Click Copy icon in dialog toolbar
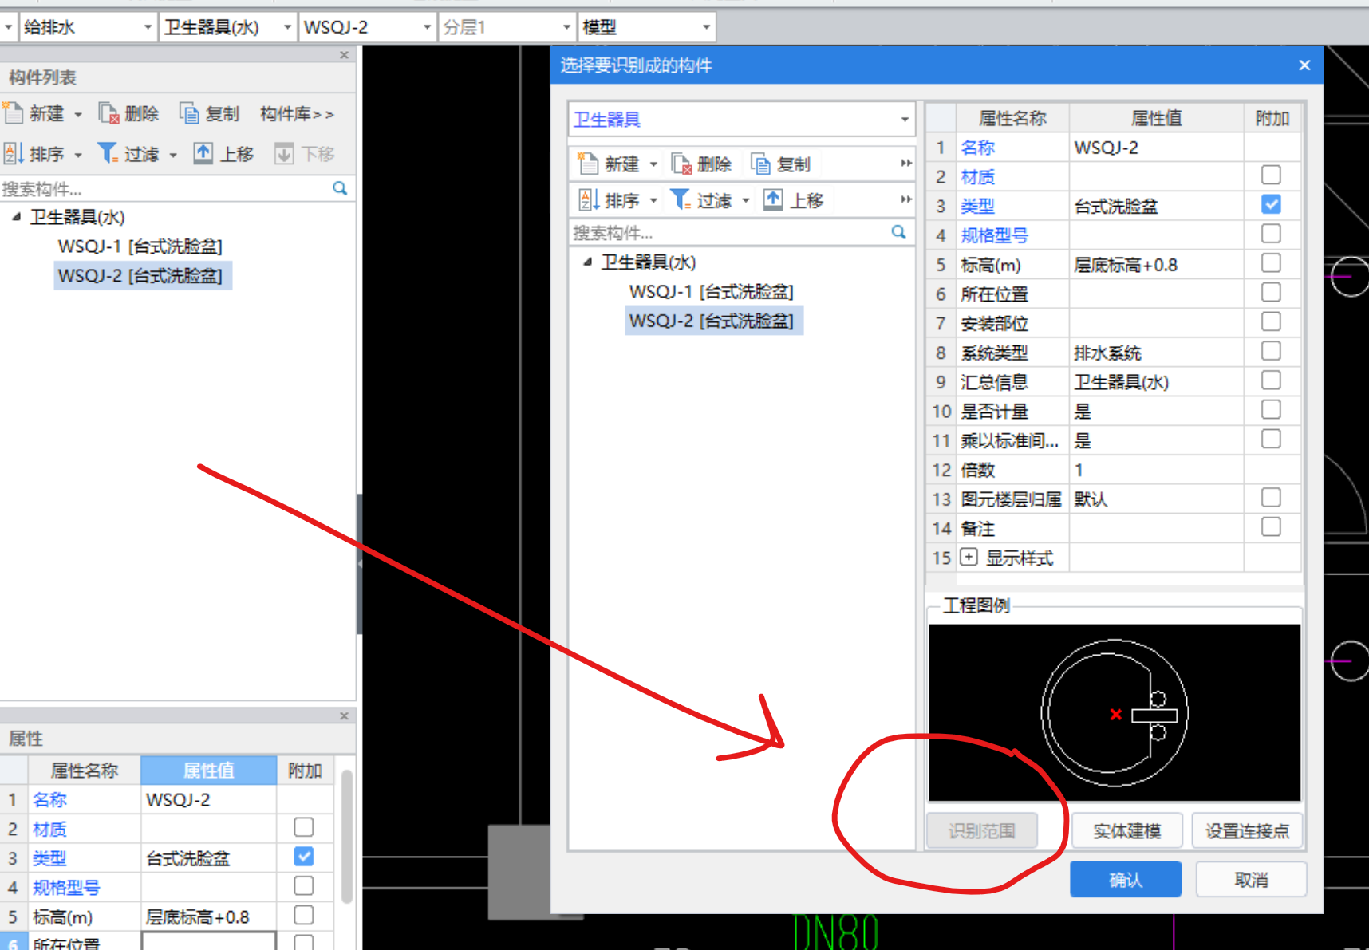The height and width of the screenshot is (950, 1369). click(x=760, y=164)
